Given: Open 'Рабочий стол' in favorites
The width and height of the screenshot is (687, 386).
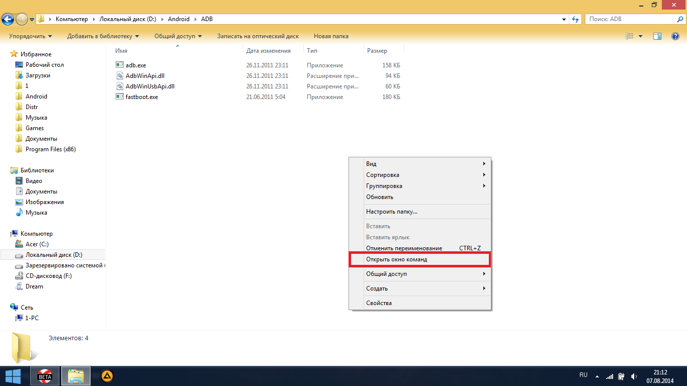Looking at the screenshot, I should (45, 64).
